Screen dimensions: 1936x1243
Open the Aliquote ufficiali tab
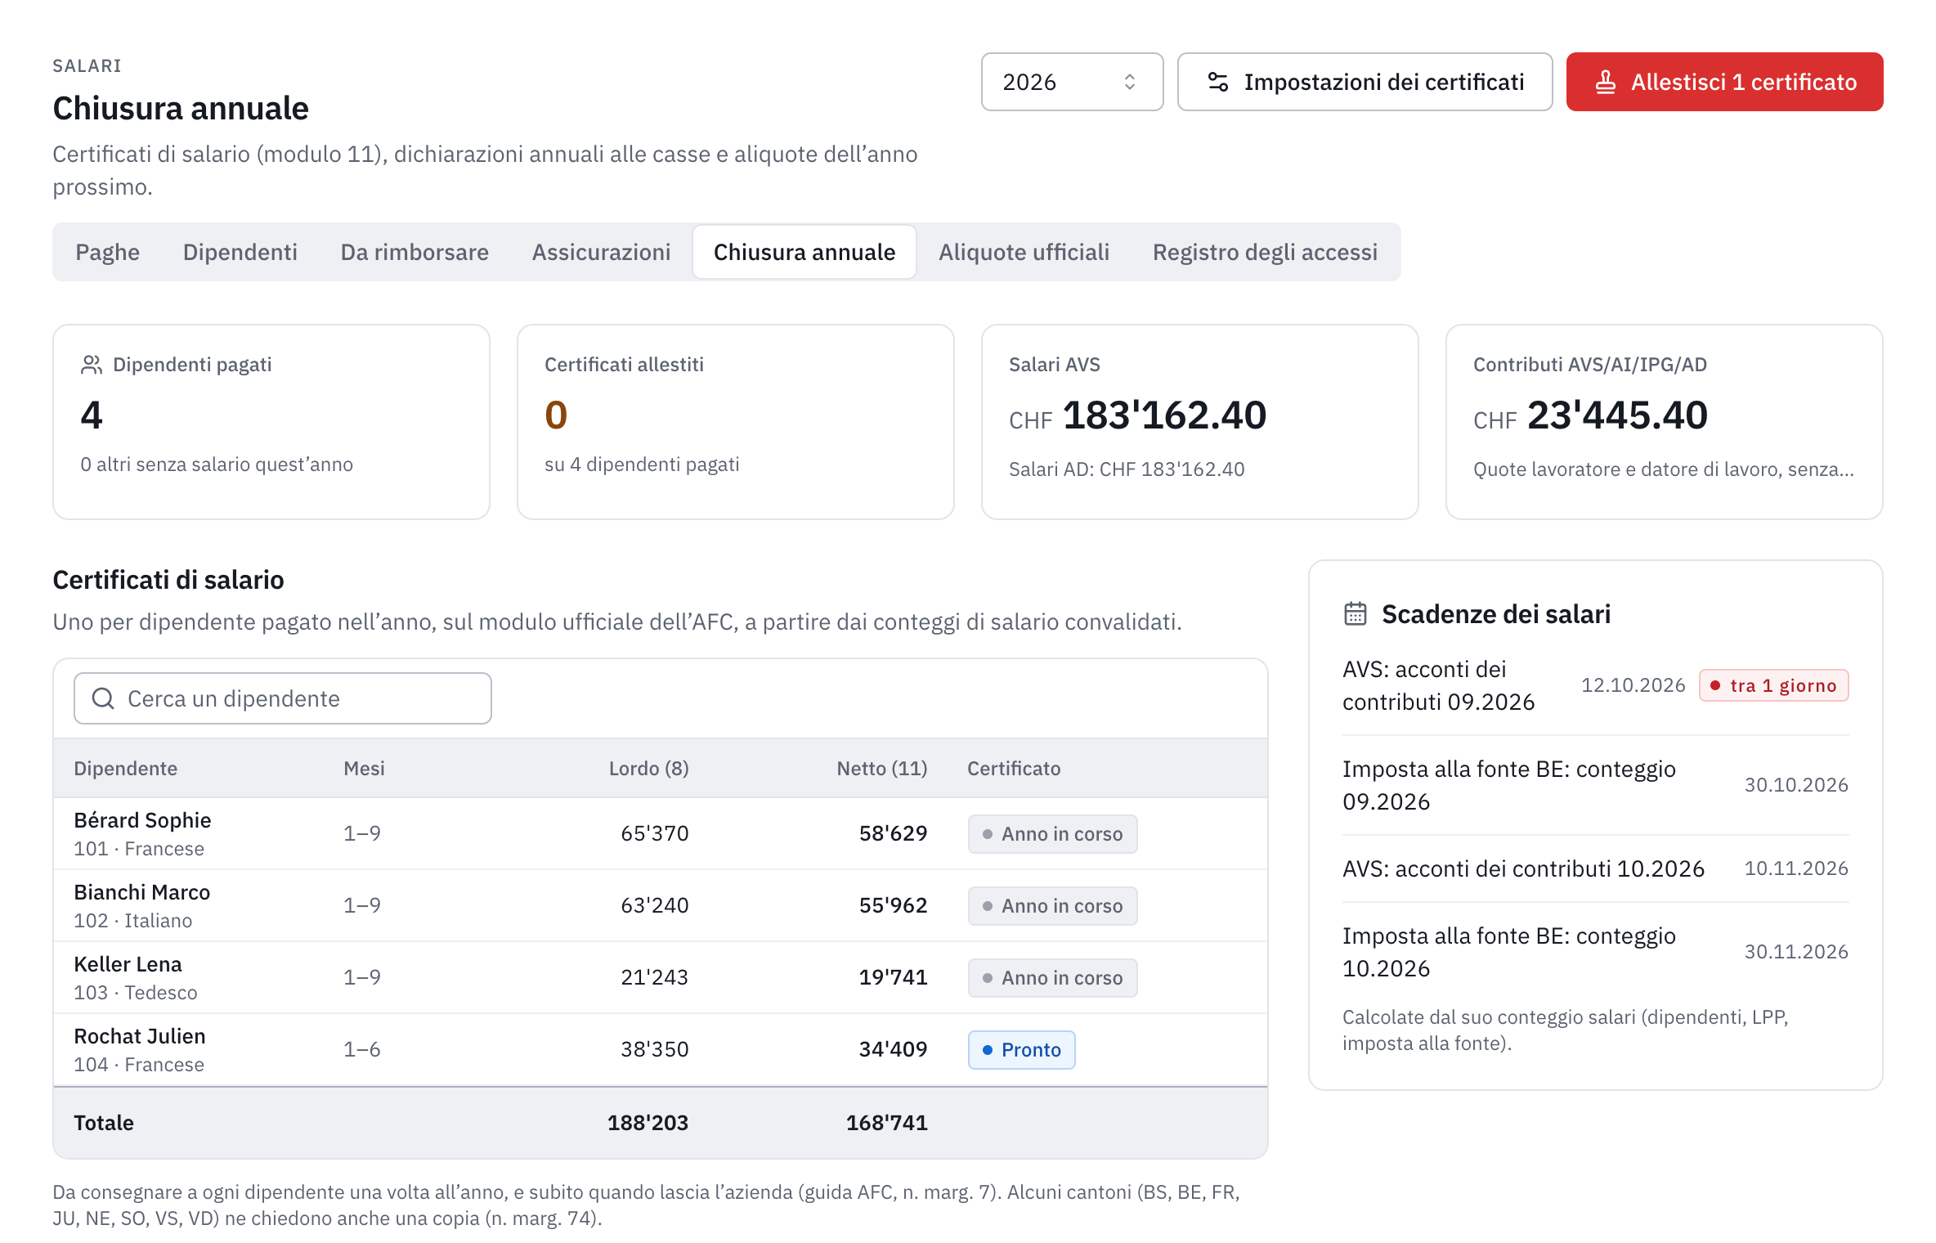coord(1024,252)
